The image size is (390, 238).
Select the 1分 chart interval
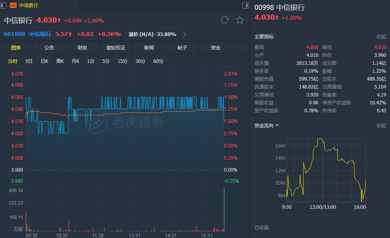91,61
